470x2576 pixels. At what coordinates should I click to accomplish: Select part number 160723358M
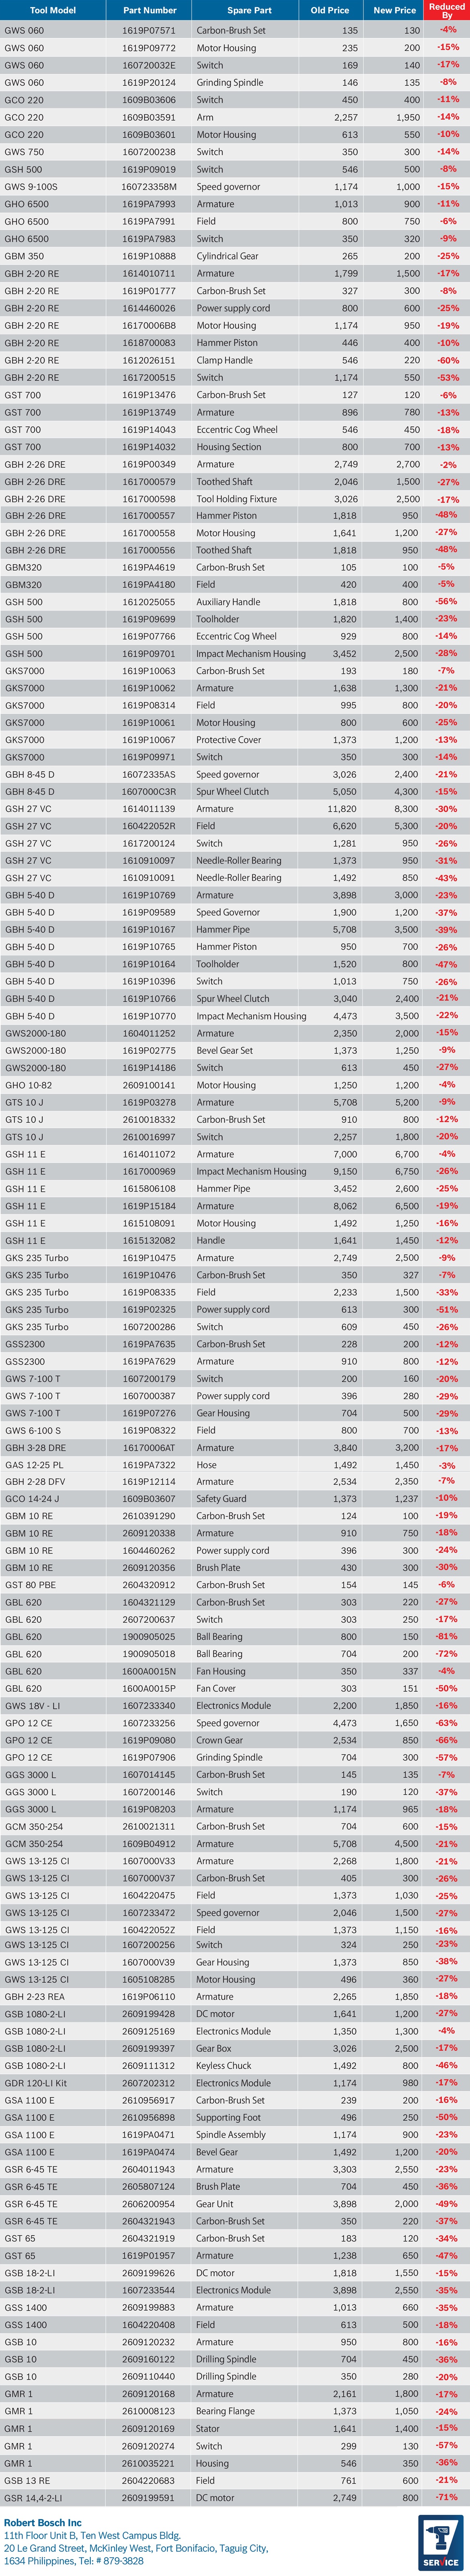tap(149, 187)
